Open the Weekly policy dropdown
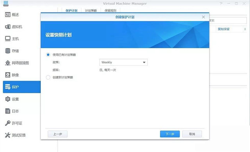This screenshot has width=250, height=152. point(123,62)
